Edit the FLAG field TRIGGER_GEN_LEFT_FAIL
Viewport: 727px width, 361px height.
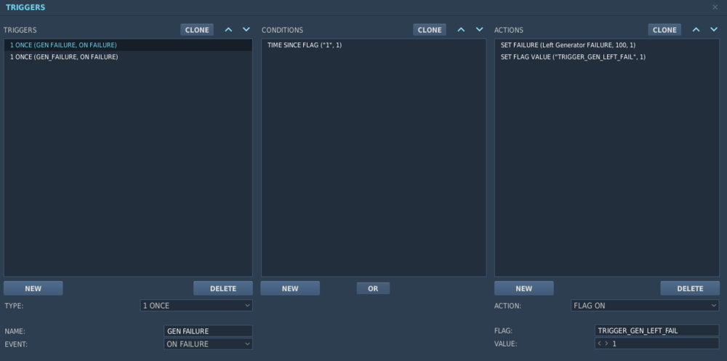coord(656,330)
